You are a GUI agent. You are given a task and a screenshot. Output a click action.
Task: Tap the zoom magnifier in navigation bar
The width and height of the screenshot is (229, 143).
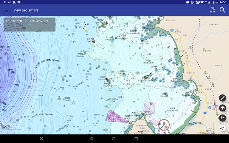(42, 139)
